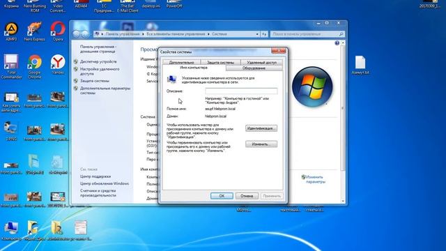Open the desktop.ini file icon
Image resolution: width=446 pixels, height=251 pixels.
[x=151, y=3]
